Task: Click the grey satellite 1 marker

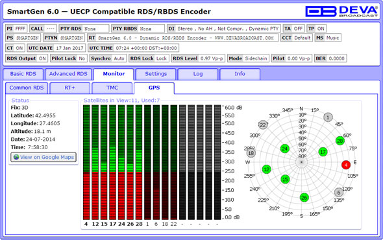Action: [x=328, y=117]
